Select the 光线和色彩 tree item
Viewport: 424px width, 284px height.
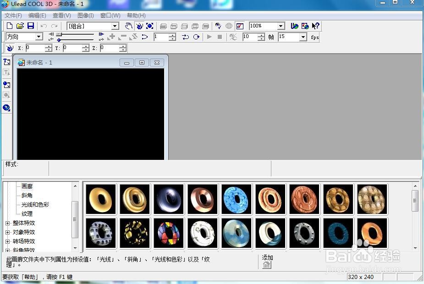(x=35, y=205)
